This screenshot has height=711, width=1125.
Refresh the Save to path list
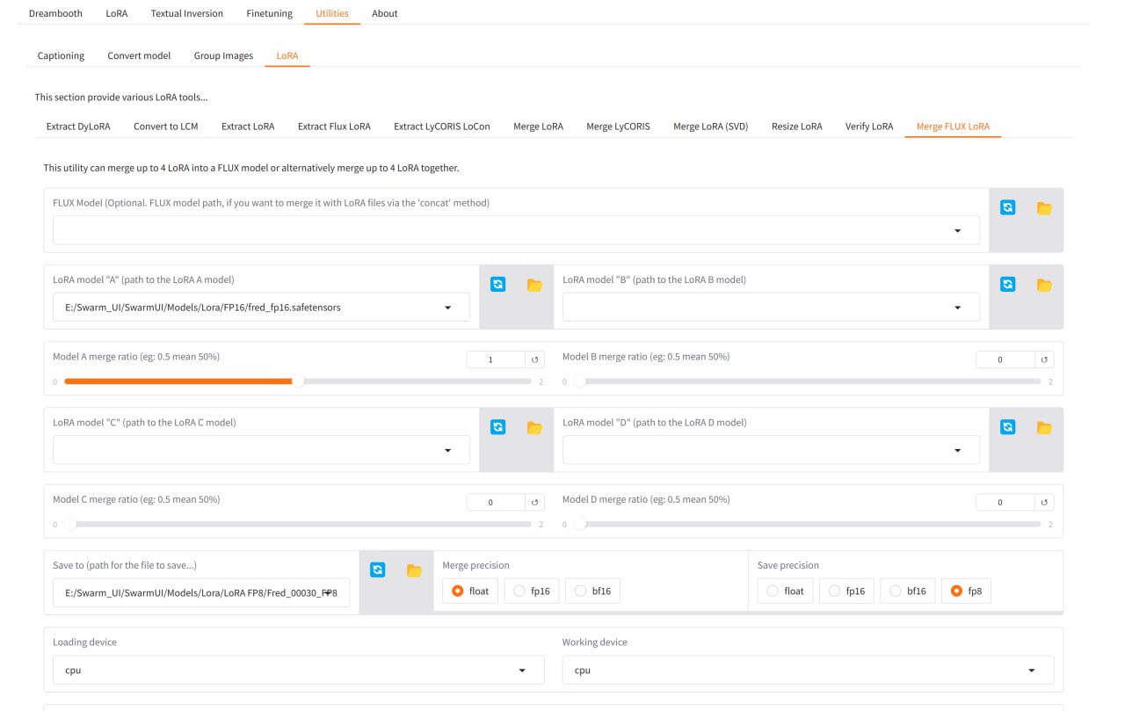pyautogui.click(x=378, y=570)
